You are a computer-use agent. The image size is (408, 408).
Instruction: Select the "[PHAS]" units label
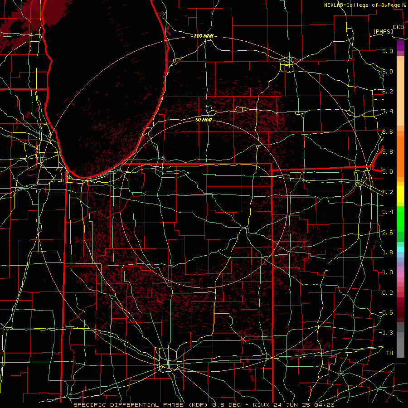point(383,31)
